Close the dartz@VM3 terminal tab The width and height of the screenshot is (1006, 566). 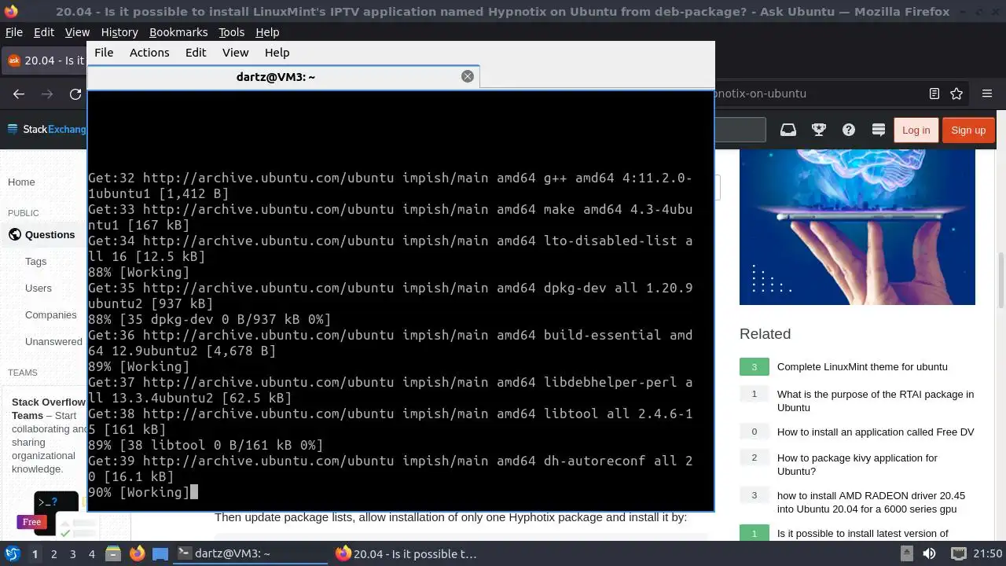[468, 76]
